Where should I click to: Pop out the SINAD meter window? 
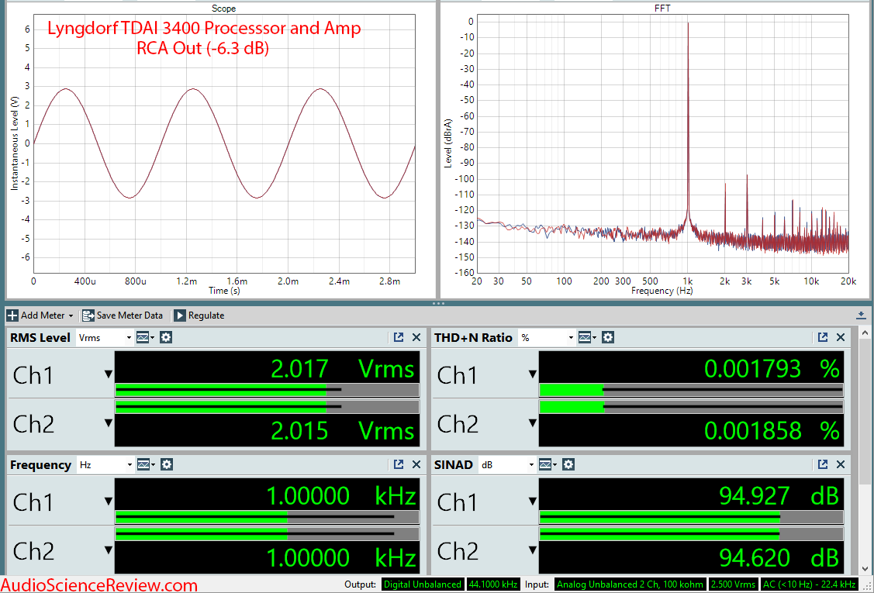point(823,464)
